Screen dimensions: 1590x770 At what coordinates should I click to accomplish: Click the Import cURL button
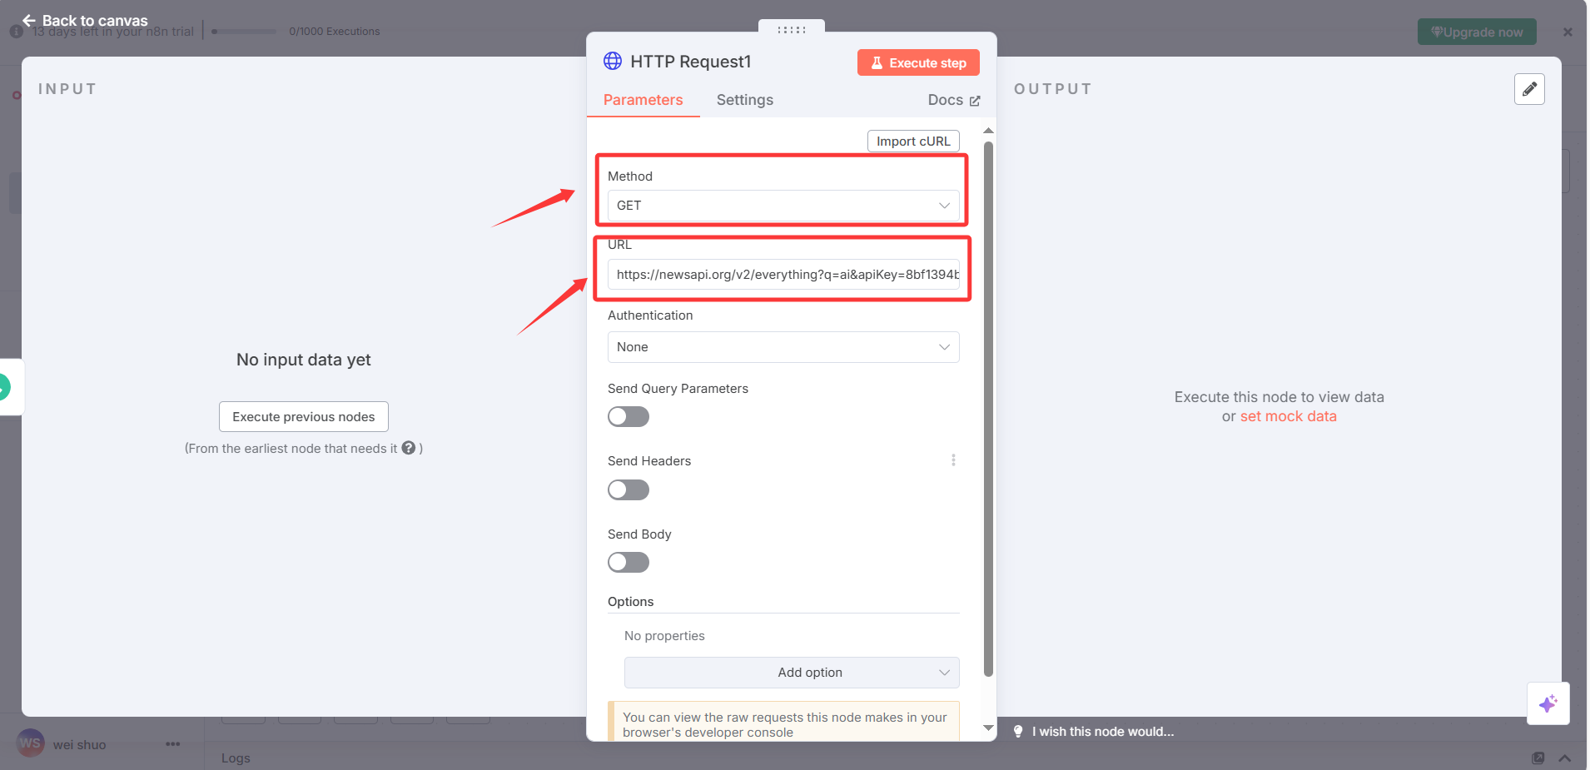[x=913, y=141]
